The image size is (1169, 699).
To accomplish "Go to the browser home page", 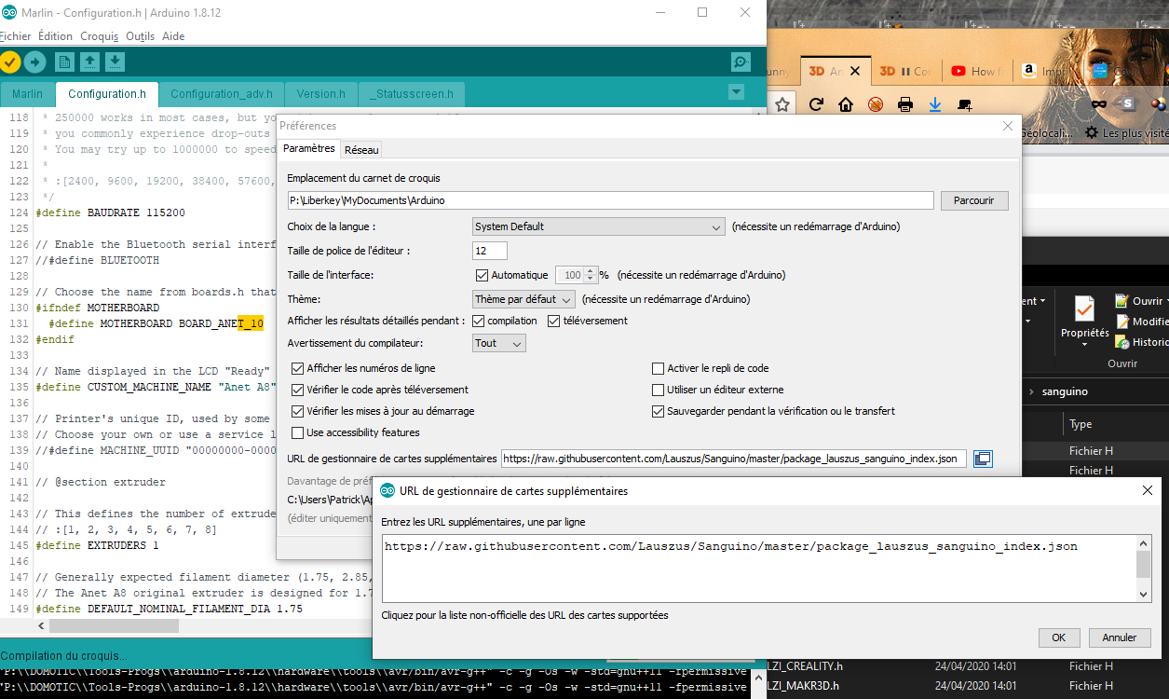I will (846, 104).
